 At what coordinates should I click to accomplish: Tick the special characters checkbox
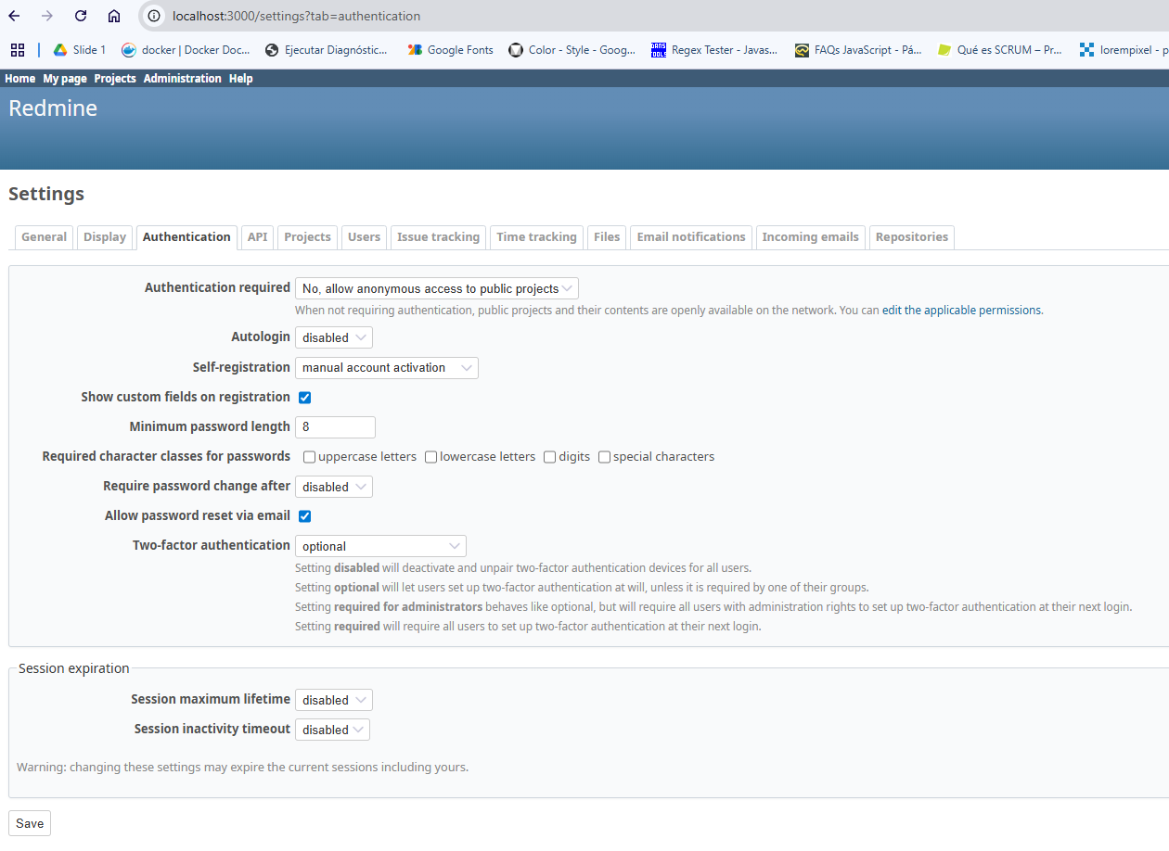(x=604, y=457)
